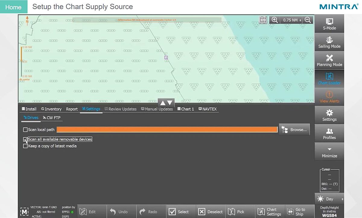Uncheck Scan all available removable devices
The width and height of the screenshot is (362, 218).
click(25, 139)
